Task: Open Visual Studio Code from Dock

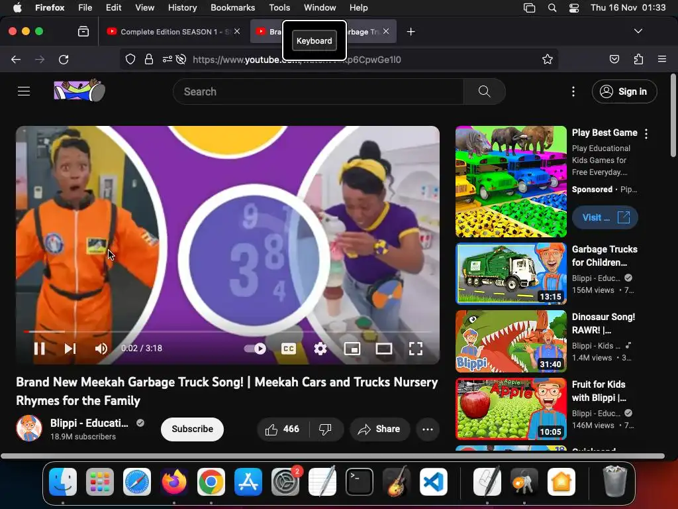Action: click(433, 482)
